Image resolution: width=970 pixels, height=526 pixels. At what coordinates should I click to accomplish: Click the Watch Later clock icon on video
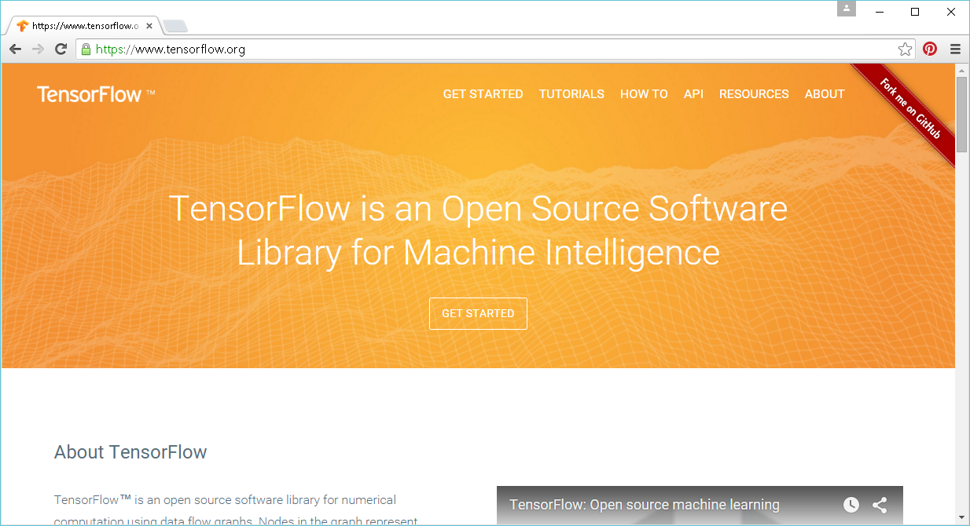coord(851,505)
